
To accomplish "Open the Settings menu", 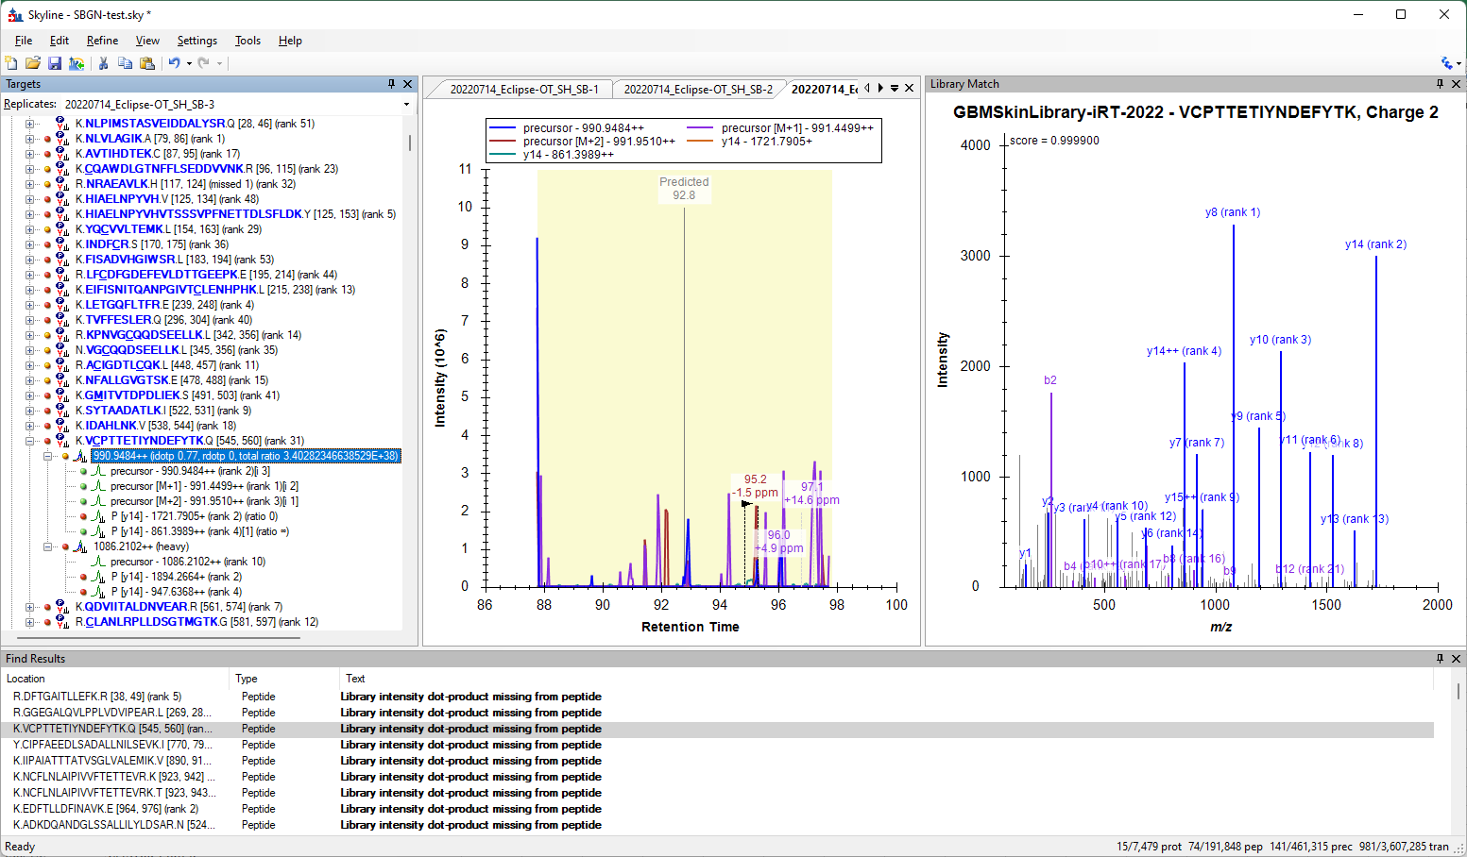I will coord(196,41).
